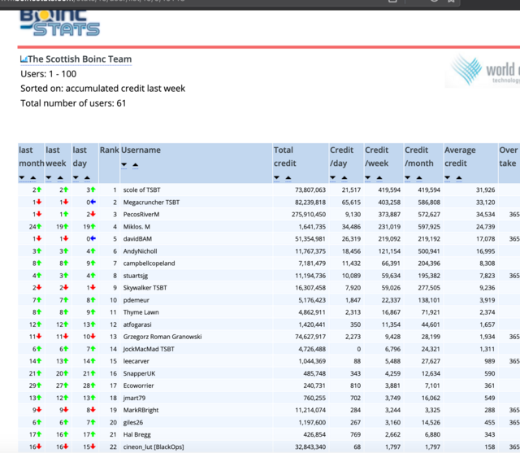Click total credit 82,239,818
This screenshot has width=520, height=453.
(x=310, y=203)
